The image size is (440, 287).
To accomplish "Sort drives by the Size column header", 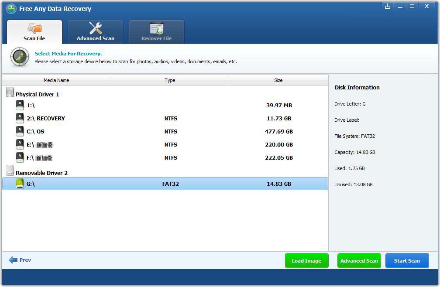I will (x=278, y=80).
